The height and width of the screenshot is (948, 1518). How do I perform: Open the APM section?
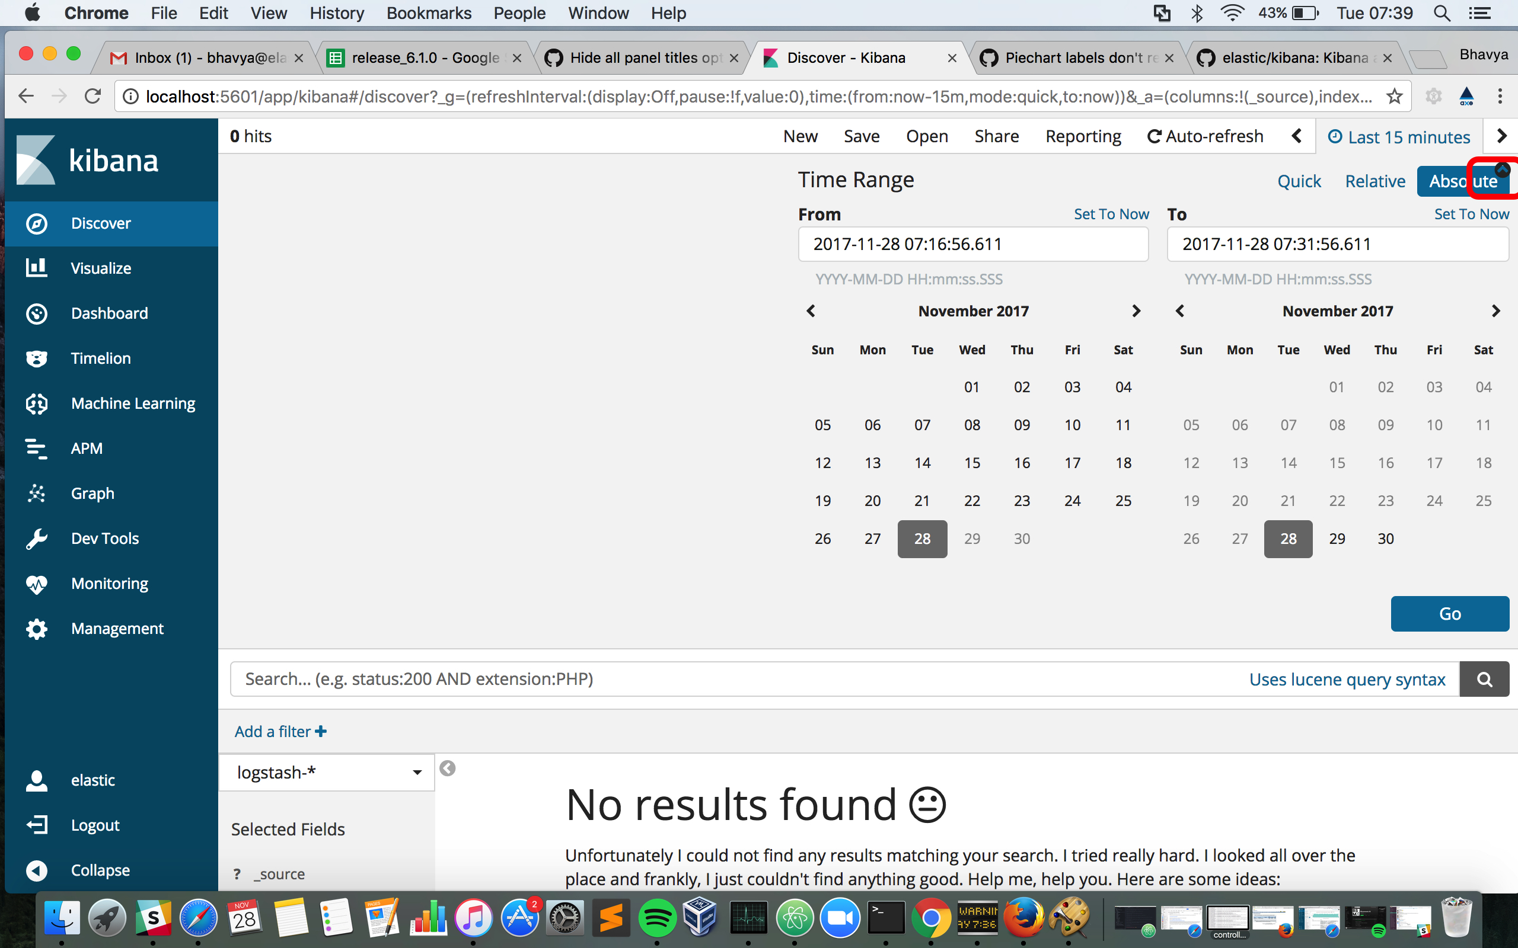[x=86, y=449]
